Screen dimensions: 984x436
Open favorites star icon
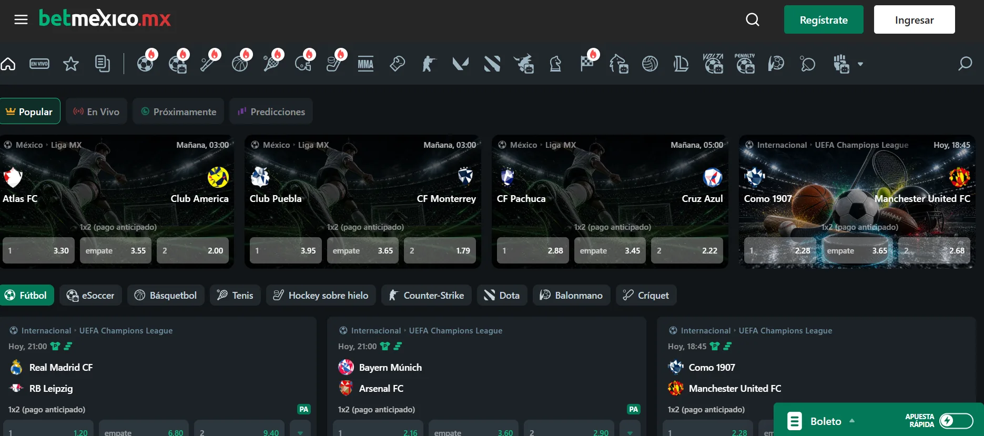point(71,64)
